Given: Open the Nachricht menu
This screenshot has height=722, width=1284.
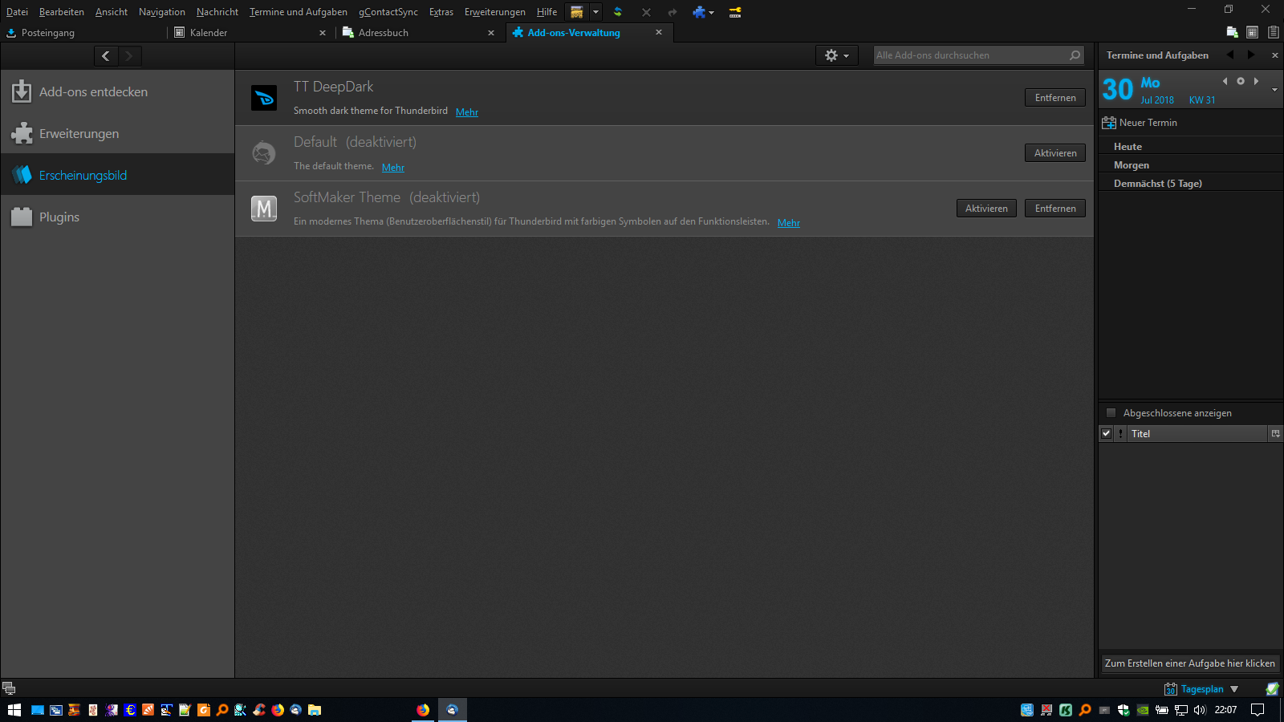Looking at the screenshot, I should [x=217, y=12].
